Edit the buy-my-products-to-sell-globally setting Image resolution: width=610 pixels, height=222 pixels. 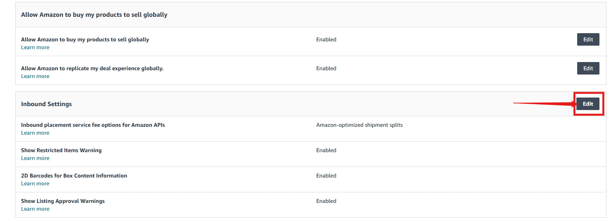point(588,39)
